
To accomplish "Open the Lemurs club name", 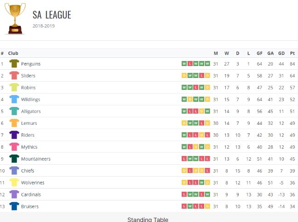I will (x=29, y=123).
